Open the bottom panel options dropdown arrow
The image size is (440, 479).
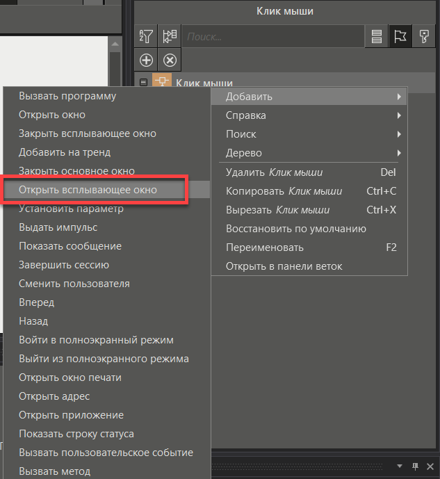point(400,466)
